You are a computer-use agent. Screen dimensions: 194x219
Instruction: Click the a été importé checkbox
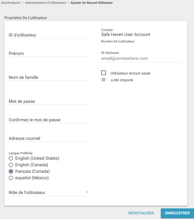pyautogui.click(x=103, y=80)
